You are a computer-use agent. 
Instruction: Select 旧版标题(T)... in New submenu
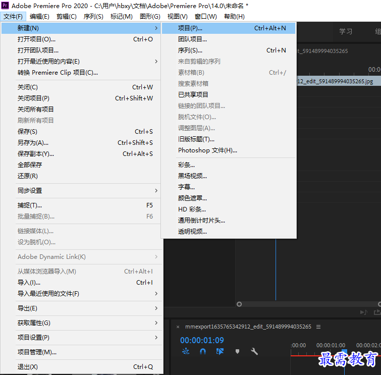(x=229, y=139)
